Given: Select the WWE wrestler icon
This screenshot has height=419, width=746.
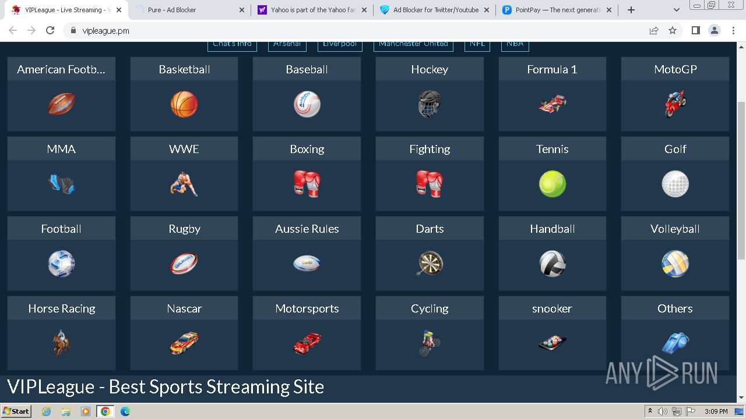Looking at the screenshot, I should 184,184.
